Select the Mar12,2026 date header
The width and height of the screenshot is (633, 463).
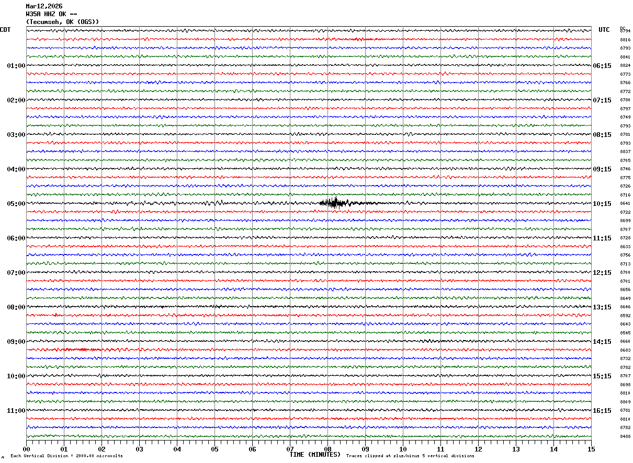coord(44,6)
